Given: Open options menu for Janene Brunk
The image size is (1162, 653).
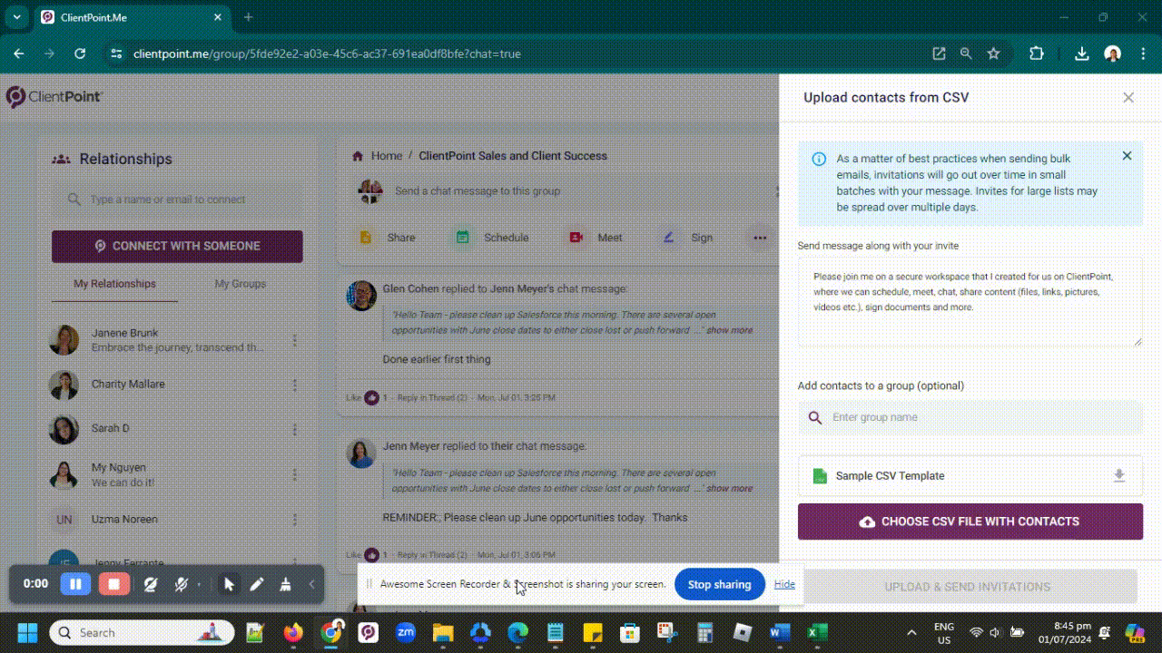Looking at the screenshot, I should pos(294,340).
